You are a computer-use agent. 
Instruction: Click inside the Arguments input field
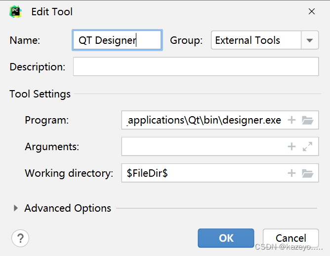pos(204,147)
